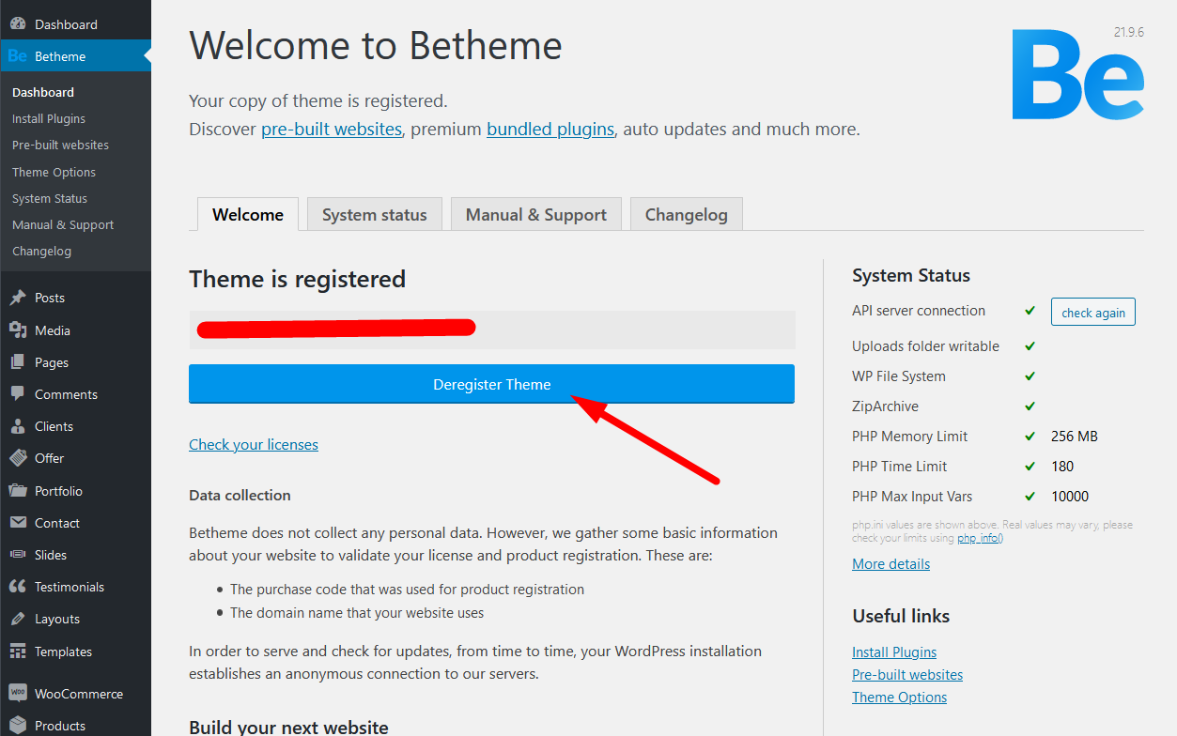The width and height of the screenshot is (1177, 736).
Task: Click the PHP Memory Limit value 256 MB
Action: (x=1075, y=436)
